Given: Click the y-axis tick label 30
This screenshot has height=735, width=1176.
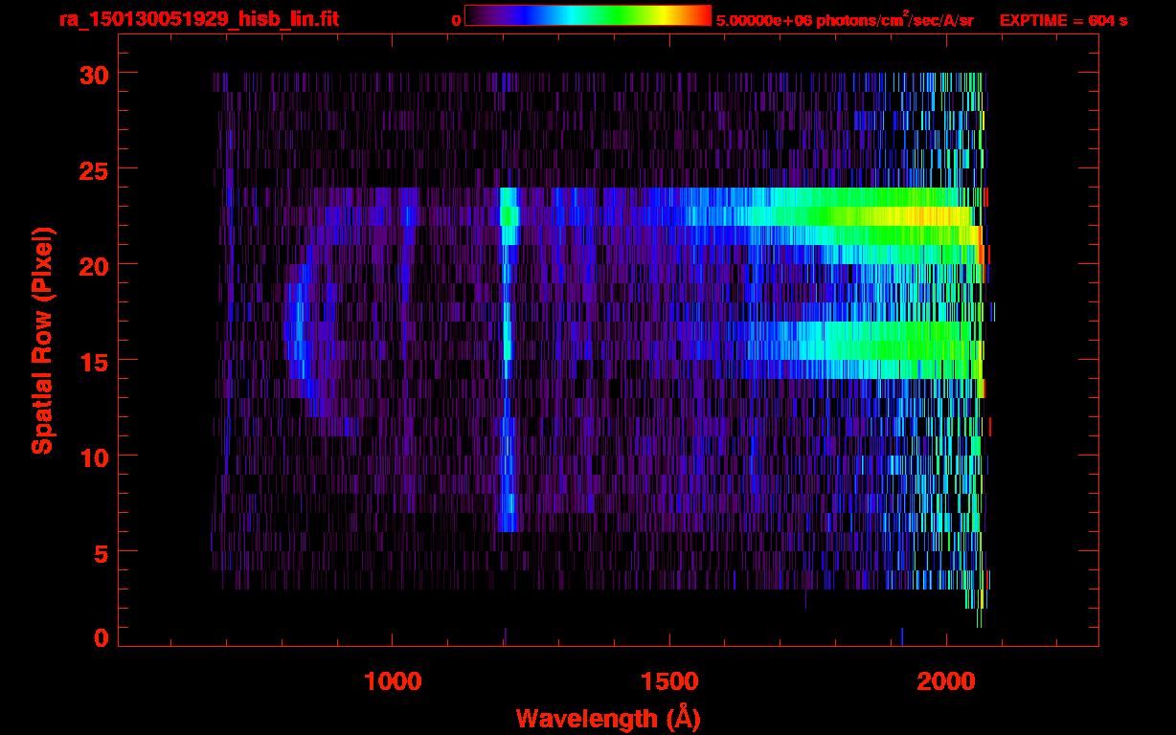Looking at the screenshot, I should click(94, 74).
